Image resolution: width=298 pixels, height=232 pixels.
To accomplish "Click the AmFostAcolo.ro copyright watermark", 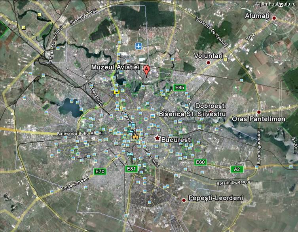I will (x=275, y=4).
